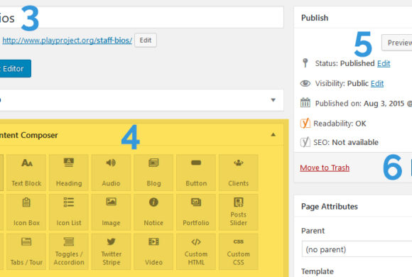Insert a Notice element
412x277 pixels.
[153, 212]
